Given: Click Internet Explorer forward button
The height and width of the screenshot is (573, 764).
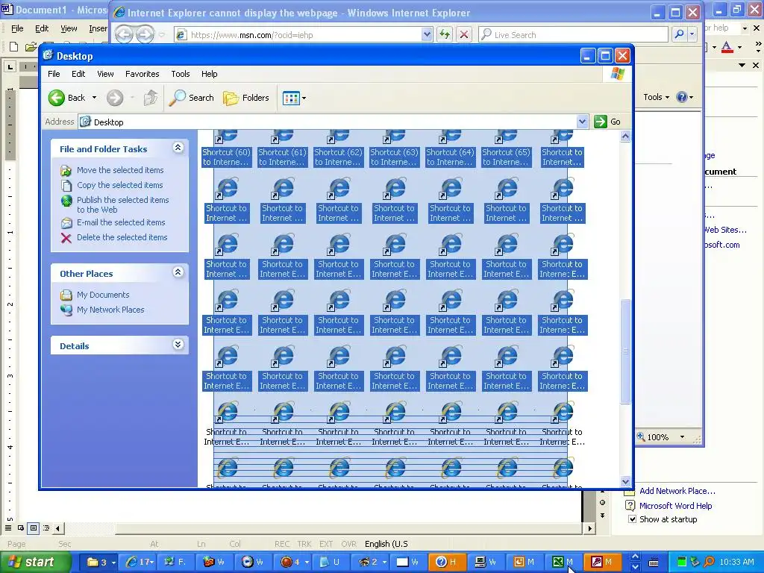Looking at the screenshot, I should point(145,34).
